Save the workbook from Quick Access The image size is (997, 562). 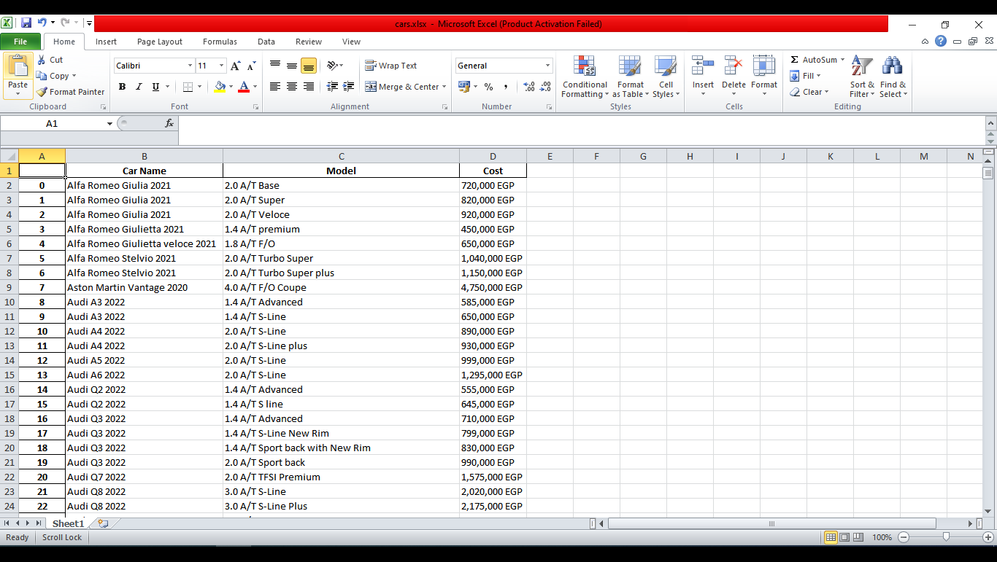pyautogui.click(x=26, y=23)
